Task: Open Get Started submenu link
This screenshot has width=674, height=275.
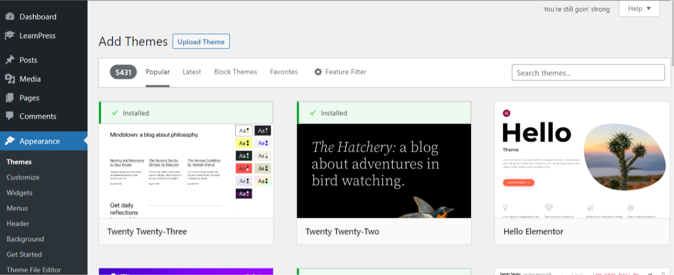Action: pyautogui.click(x=24, y=254)
